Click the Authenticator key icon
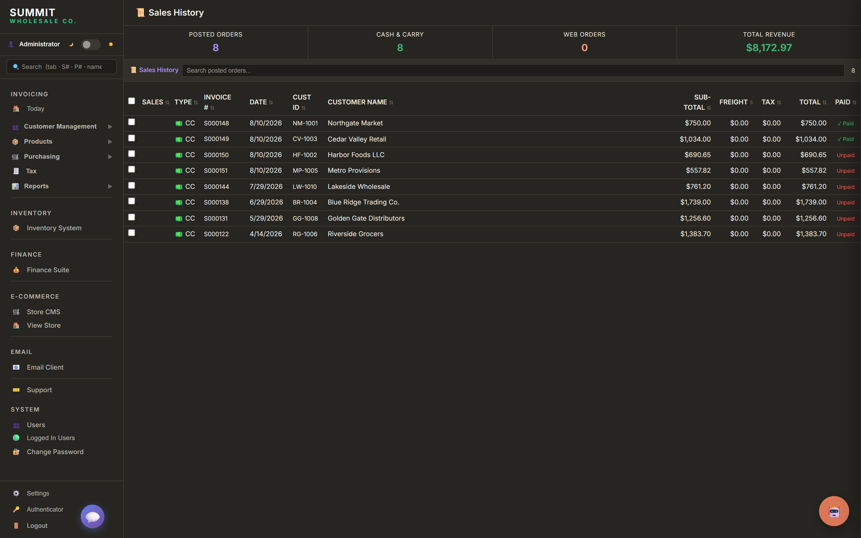The height and width of the screenshot is (538, 861). click(x=16, y=509)
